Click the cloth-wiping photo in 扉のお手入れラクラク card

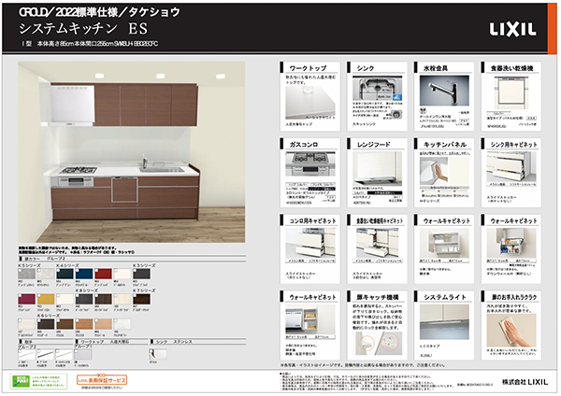511,331
